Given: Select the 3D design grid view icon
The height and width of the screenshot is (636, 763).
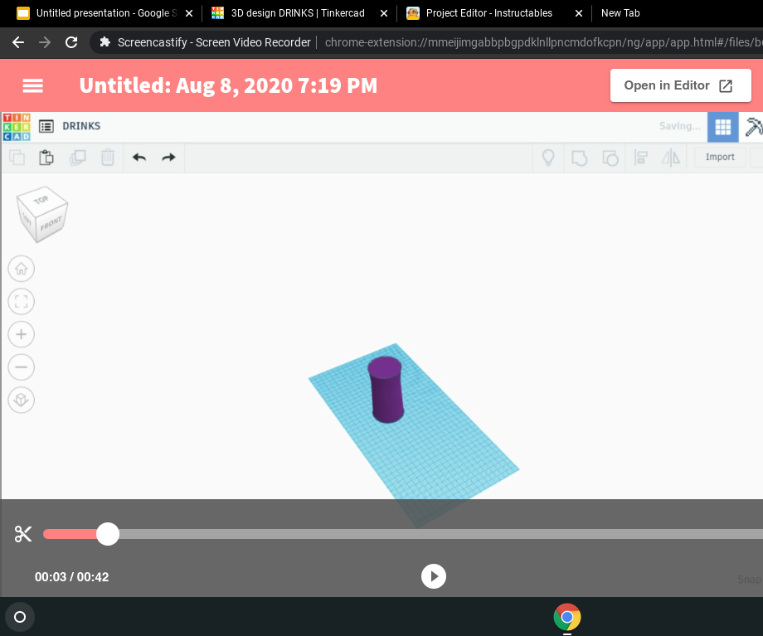Looking at the screenshot, I should pyautogui.click(x=722, y=127).
